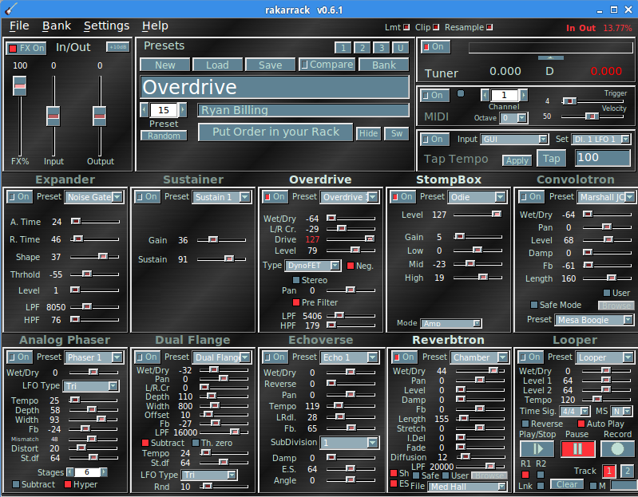
Task: Turn off the master FX On switch
Action: [26, 49]
